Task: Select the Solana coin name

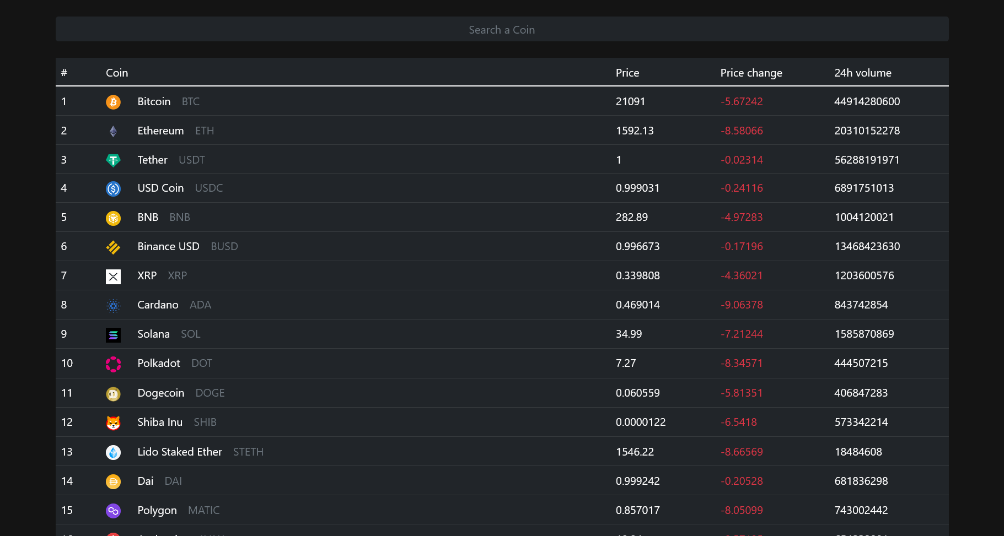Action: (153, 334)
